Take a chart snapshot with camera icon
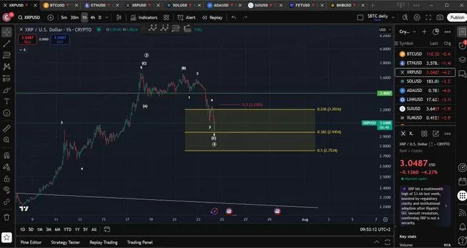 [x=440, y=18]
